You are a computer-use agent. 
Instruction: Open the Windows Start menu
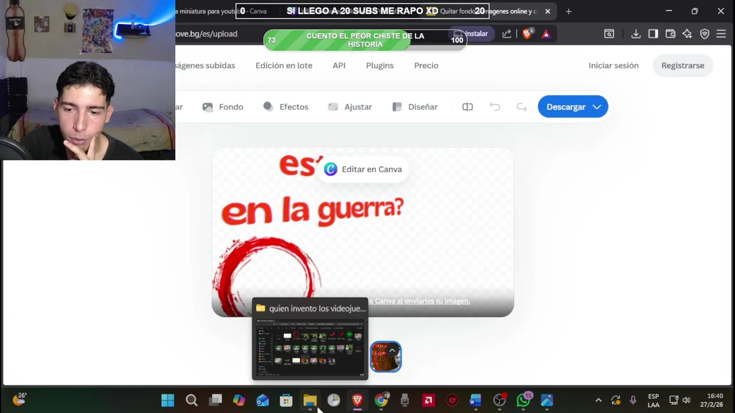click(x=168, y=400)
